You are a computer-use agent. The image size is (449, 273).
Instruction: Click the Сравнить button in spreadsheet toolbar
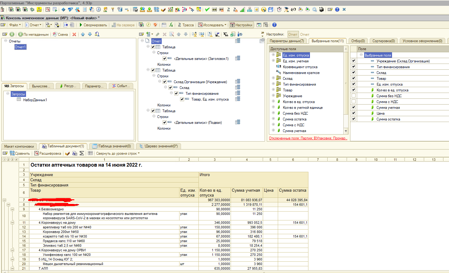20,153
